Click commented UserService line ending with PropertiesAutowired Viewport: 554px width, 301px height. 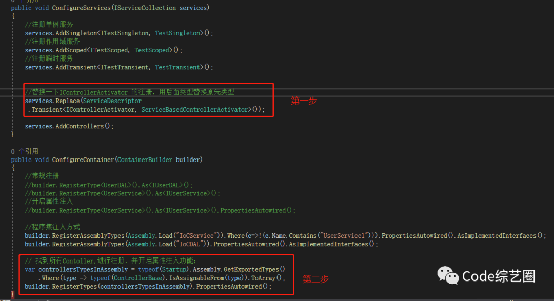(x=160, y=210)
